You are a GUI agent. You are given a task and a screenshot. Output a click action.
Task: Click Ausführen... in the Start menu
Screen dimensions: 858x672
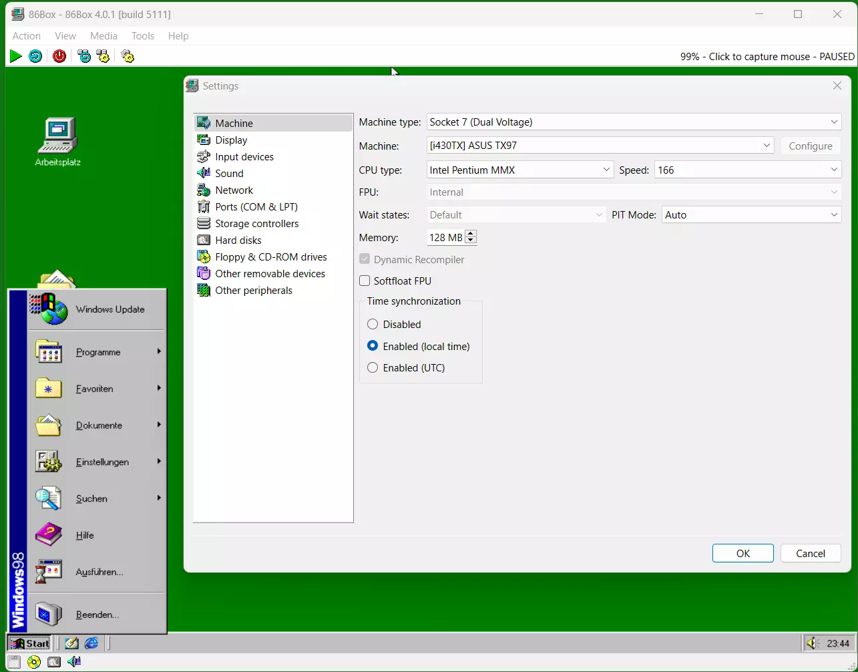97,572
